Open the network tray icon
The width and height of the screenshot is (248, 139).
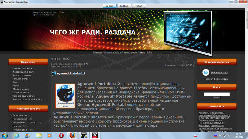224,136
